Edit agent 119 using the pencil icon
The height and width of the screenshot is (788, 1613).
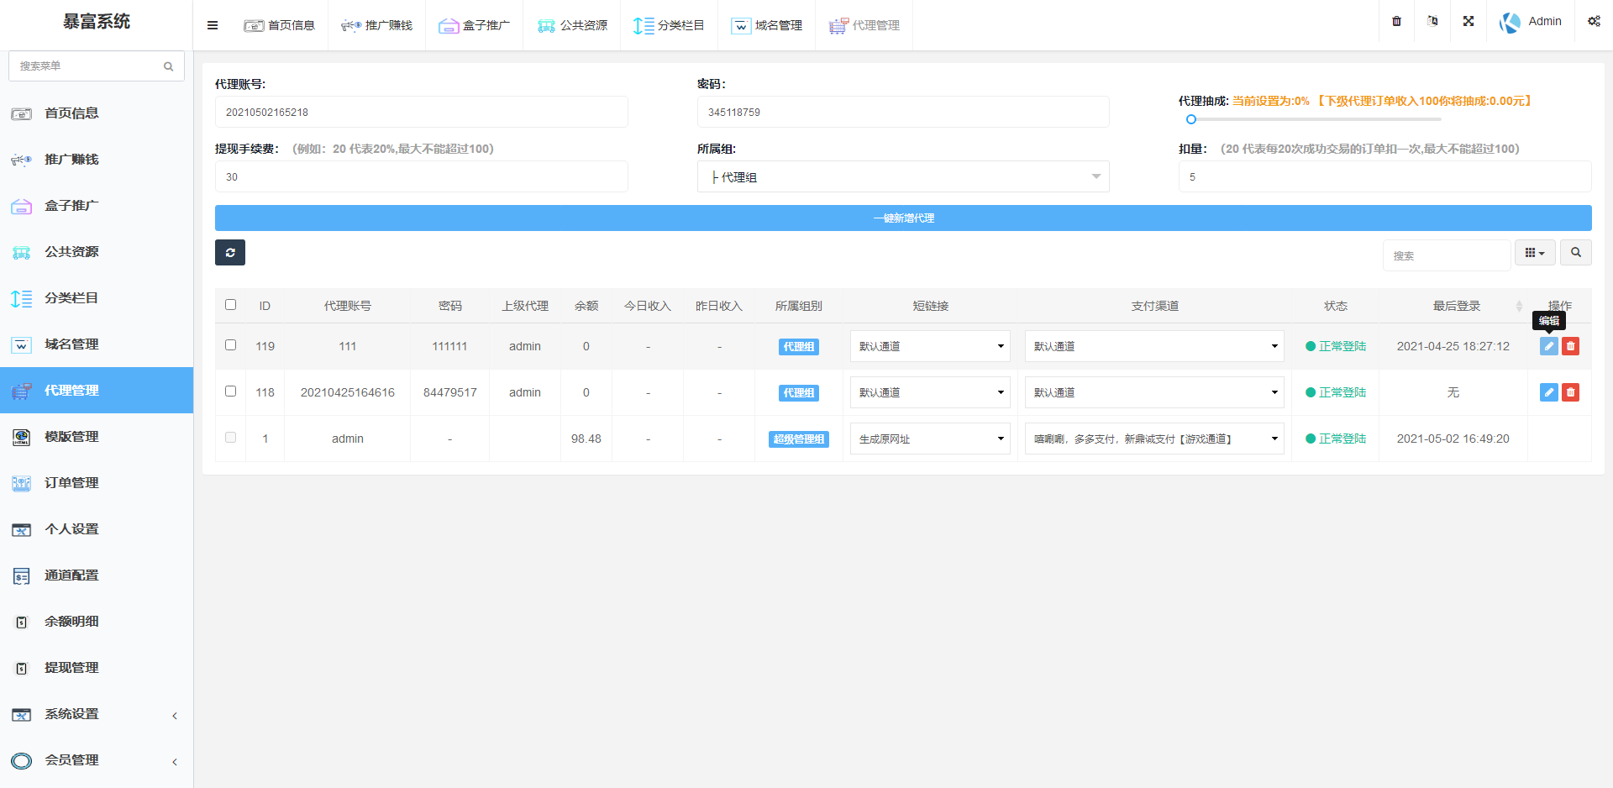click(1548, 345)
